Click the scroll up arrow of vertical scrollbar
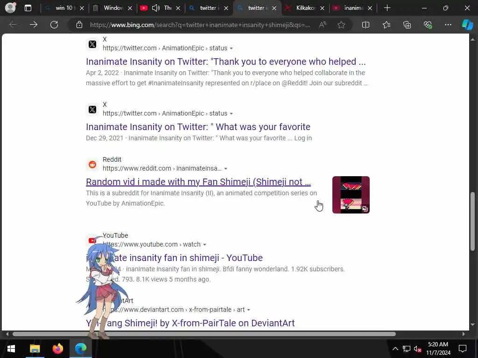The height and width of the screenshot is (358, 478). pos(473,40)
